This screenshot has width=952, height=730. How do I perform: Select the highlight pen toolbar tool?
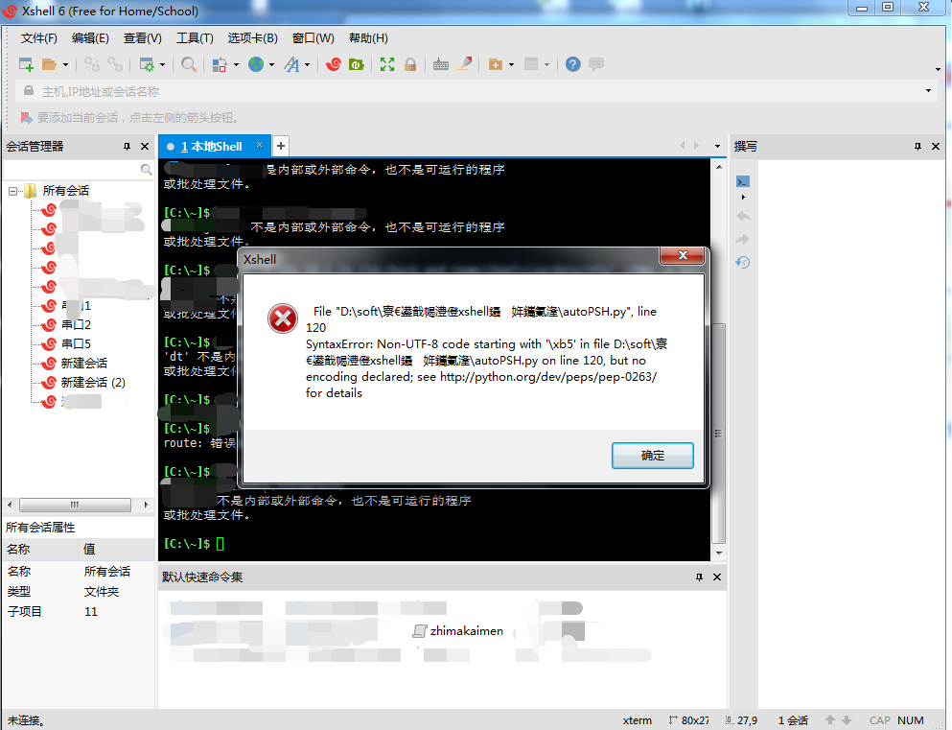(x=464, y=64)
